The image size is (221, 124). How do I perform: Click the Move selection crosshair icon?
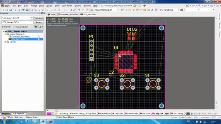(67, 10)
